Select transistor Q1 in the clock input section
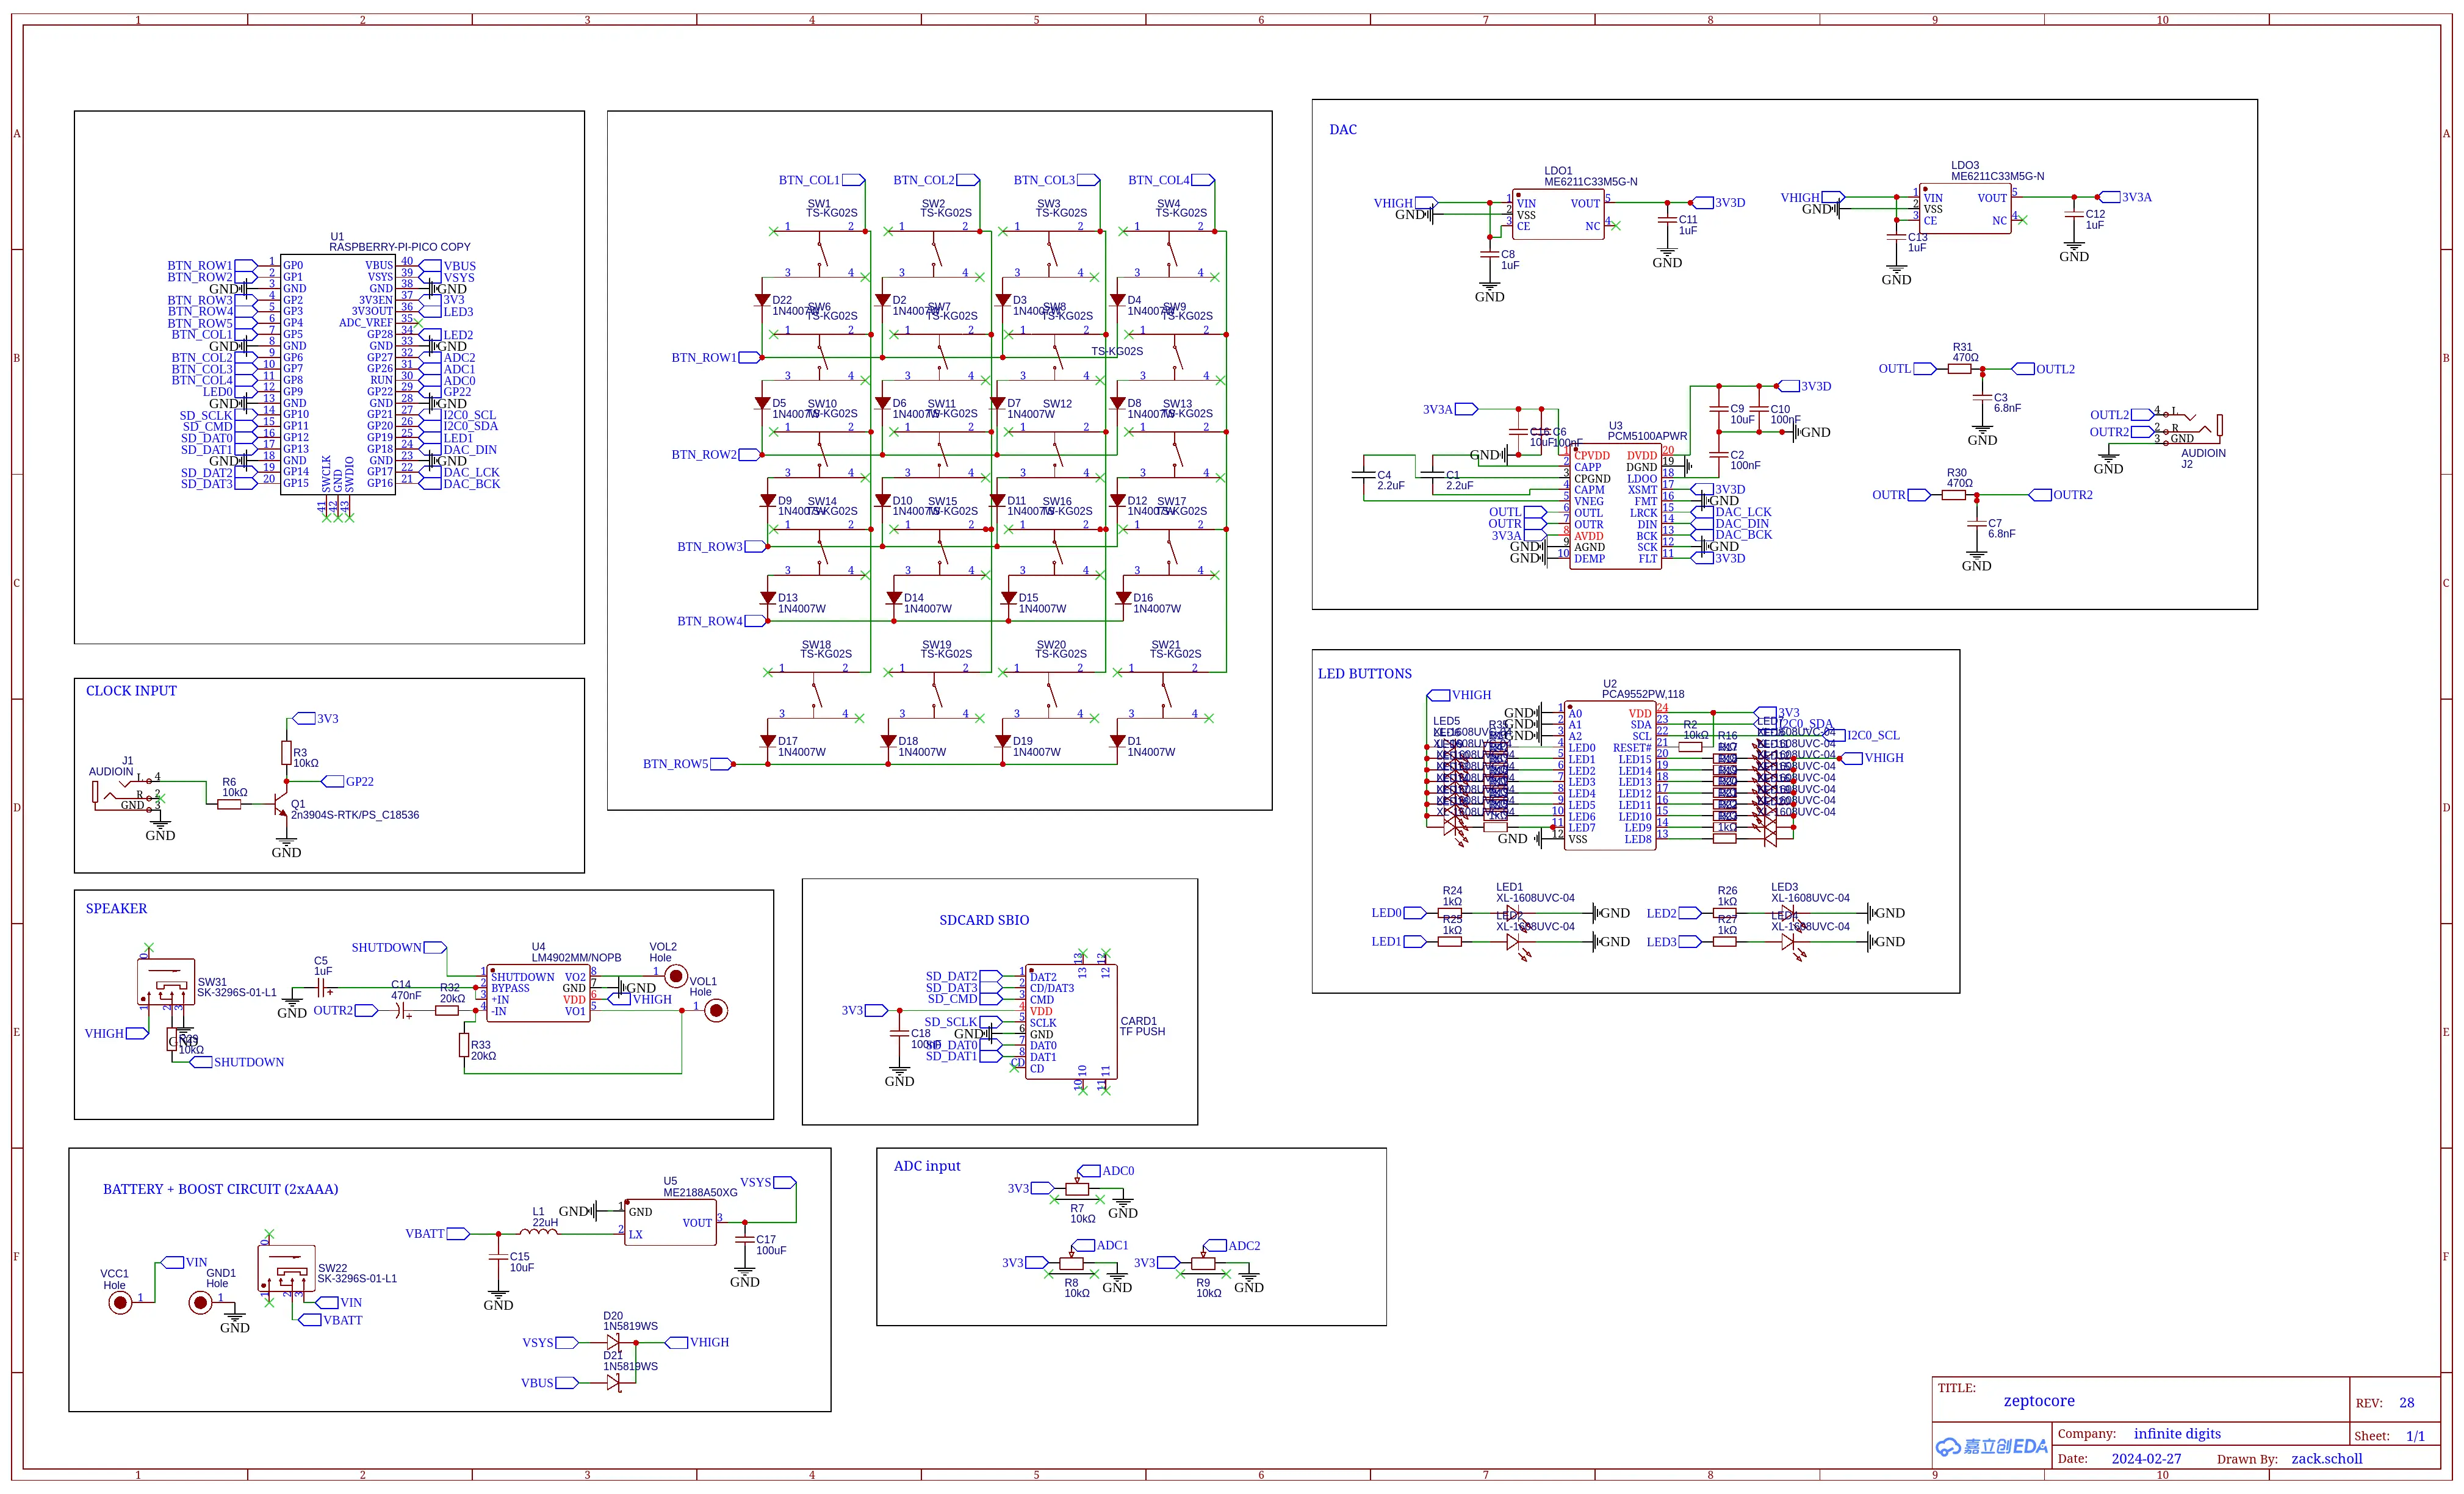The image size is (2464, 1494). [280, 803]
